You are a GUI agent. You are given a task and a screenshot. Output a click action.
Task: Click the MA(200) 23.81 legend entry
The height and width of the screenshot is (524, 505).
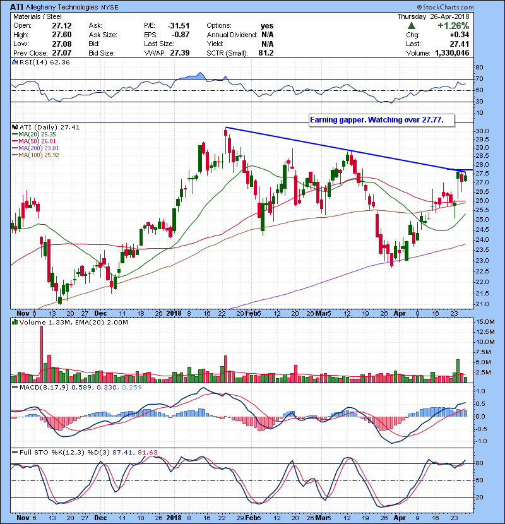coord(35,148)
